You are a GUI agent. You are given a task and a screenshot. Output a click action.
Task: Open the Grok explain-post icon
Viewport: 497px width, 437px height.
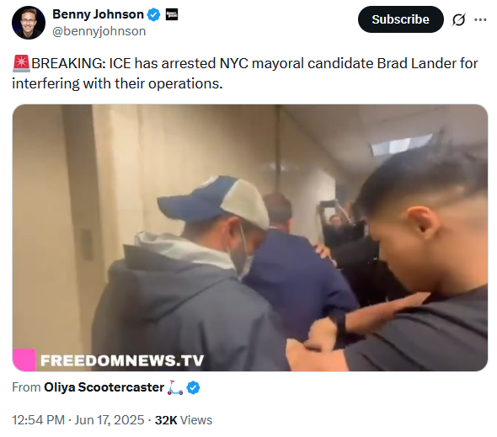point(458,19)
